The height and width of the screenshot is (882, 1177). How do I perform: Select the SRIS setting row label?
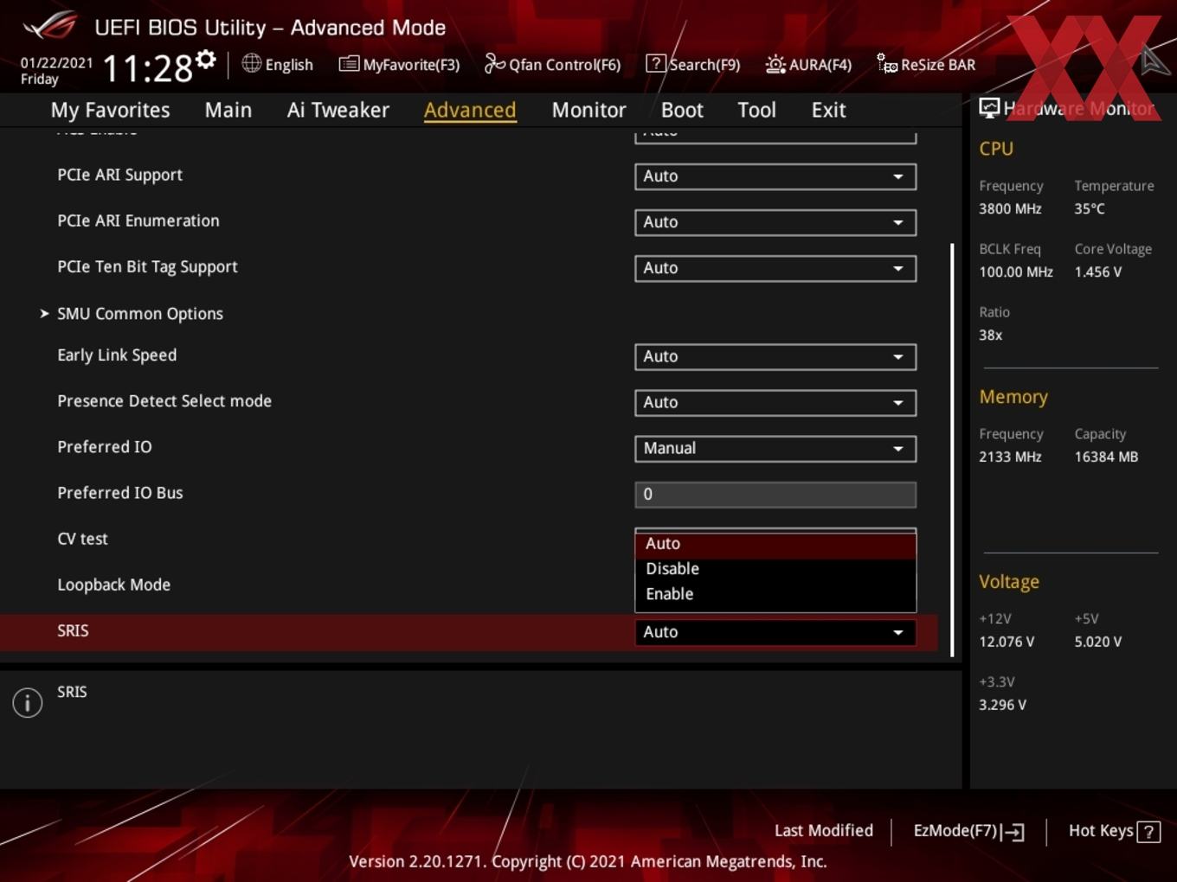coord(73,630)
